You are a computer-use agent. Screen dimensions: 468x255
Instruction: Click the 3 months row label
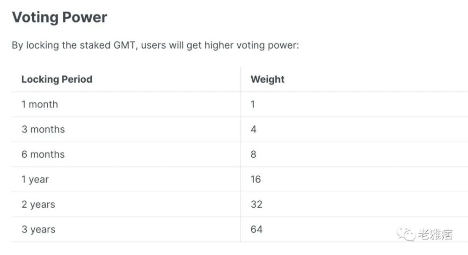click(43, 130)
